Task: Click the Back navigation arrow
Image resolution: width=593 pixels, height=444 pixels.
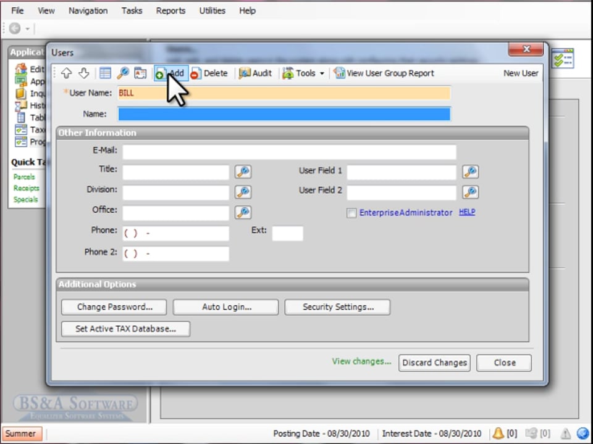Action: pyautogui.click(x=15, y=28)
